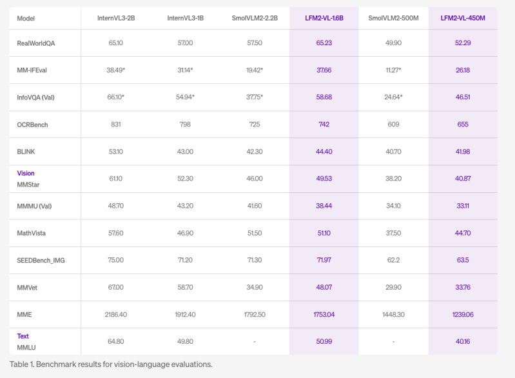
Task: Click the Table 1 caption text
Action: tap(110, 364)
